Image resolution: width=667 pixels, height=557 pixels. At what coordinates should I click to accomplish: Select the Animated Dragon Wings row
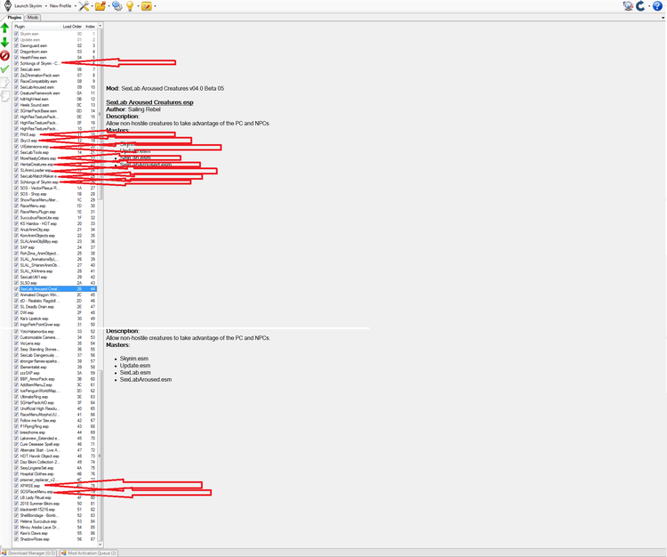point(55,295)
